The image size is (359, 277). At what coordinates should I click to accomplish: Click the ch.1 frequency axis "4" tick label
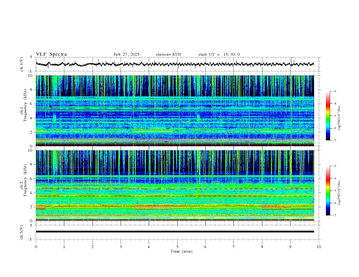pyautogui.click(x=32, y=118)
